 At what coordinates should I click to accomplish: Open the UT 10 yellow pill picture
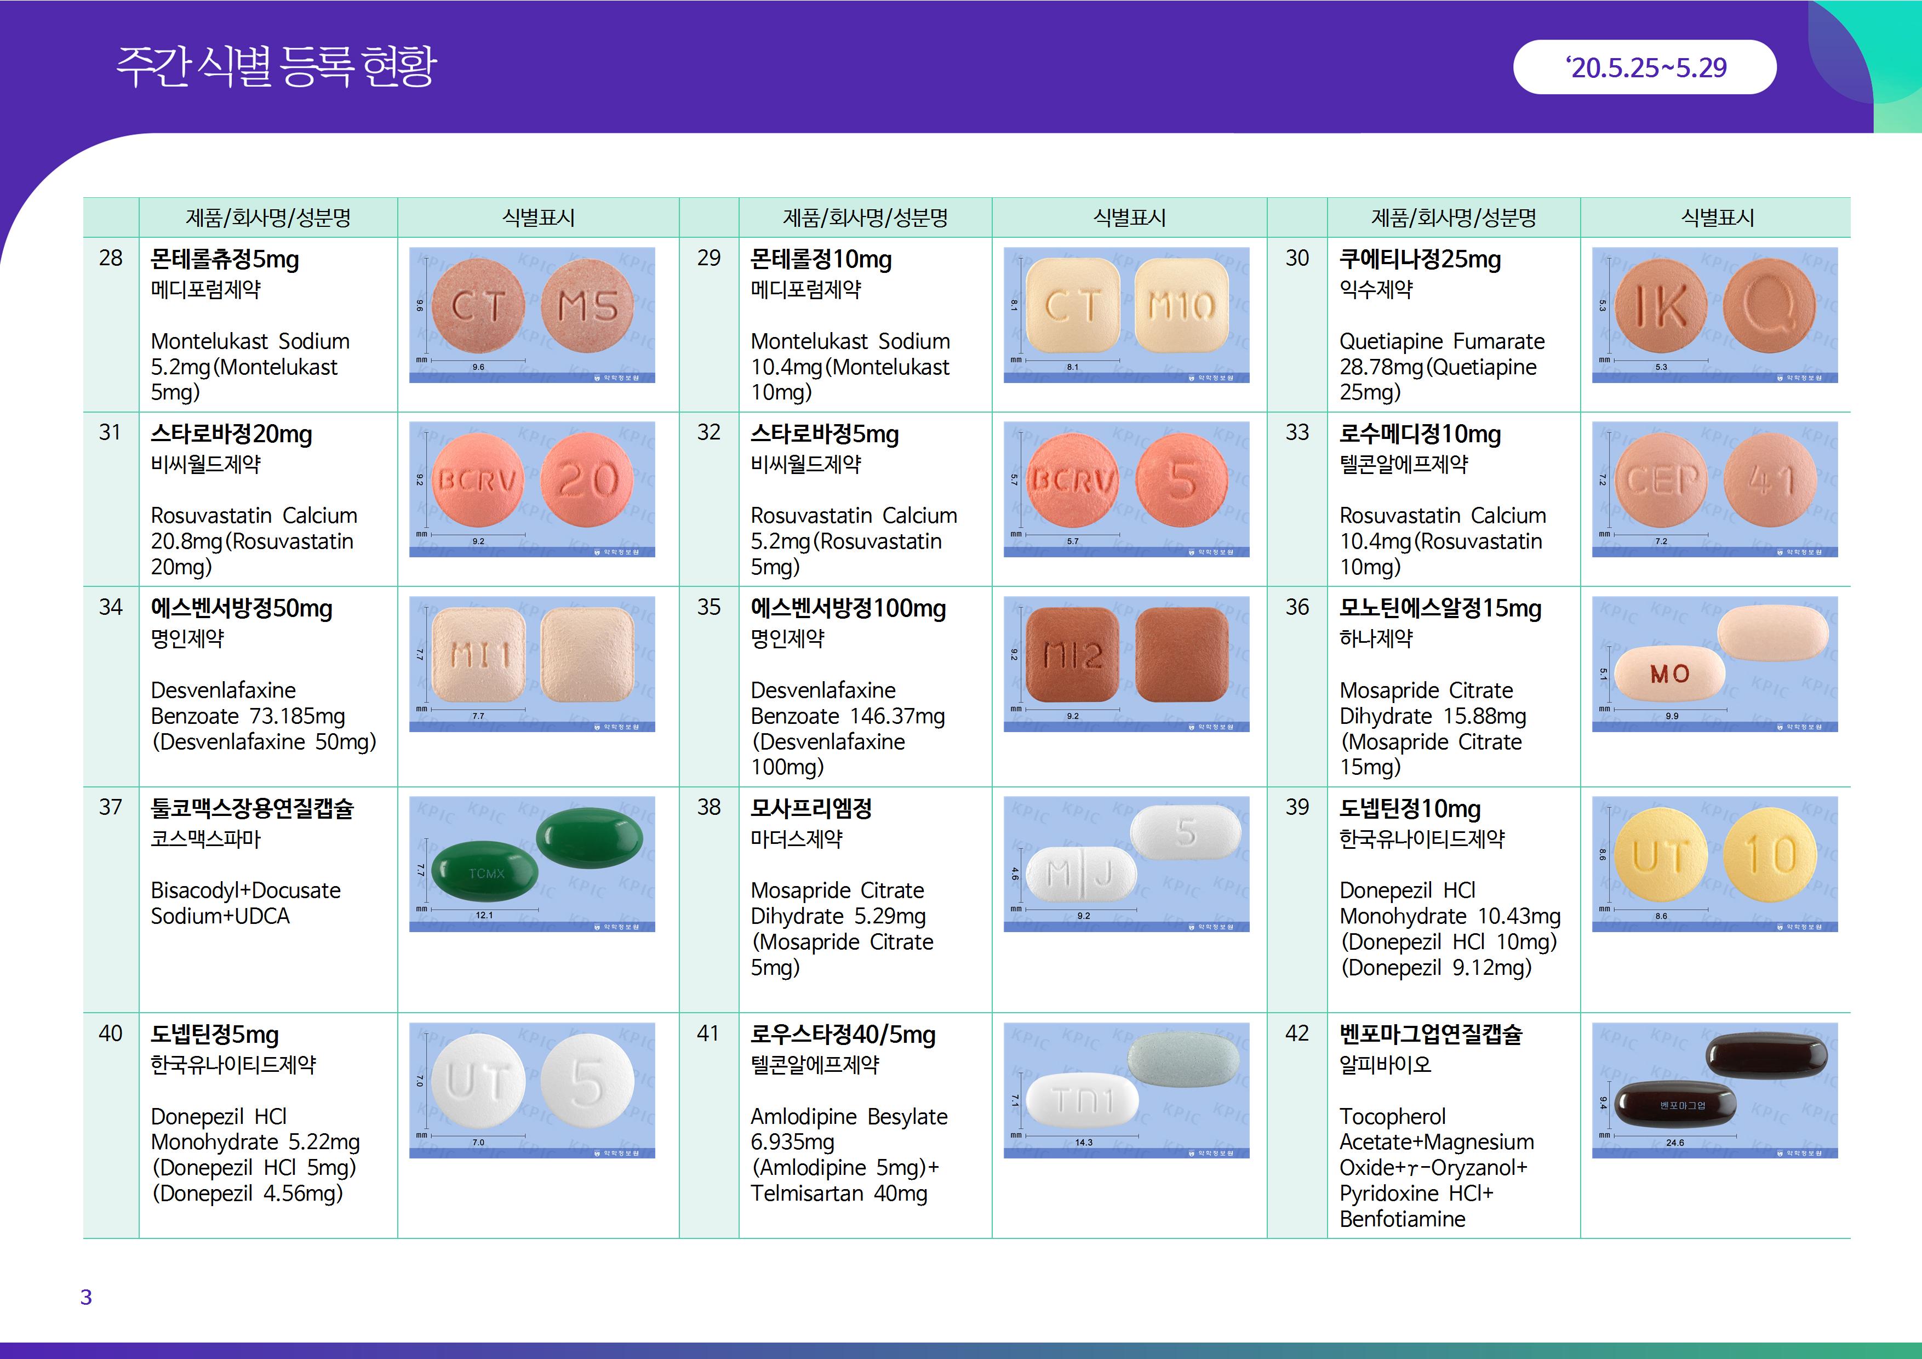[1714, 863]
